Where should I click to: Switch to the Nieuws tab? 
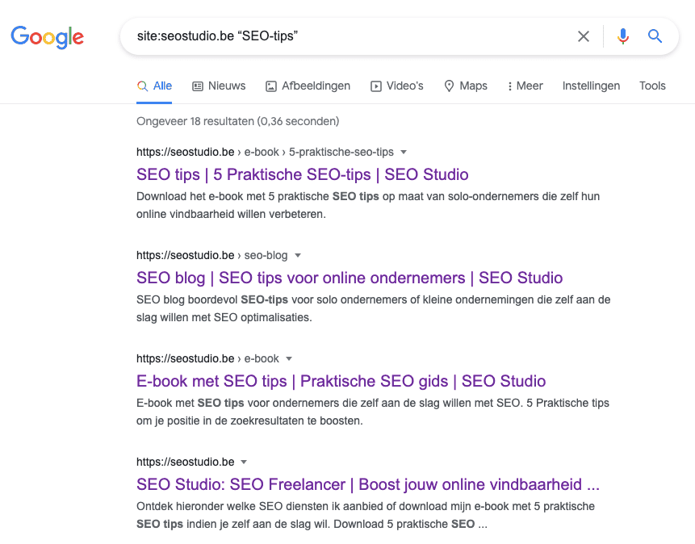219,86
